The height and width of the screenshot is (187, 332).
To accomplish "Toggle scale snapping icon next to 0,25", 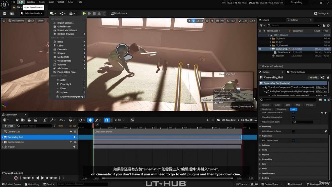I will click(x=240, y=21).
